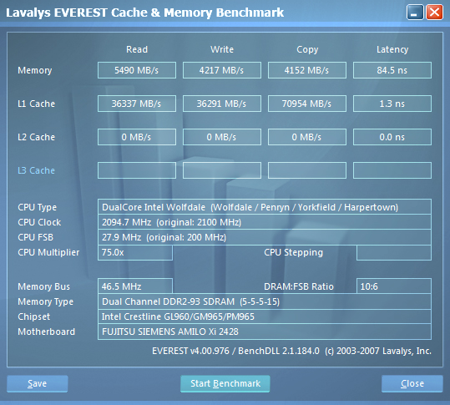Click the L2 Cache Write field

coord(222,137)
